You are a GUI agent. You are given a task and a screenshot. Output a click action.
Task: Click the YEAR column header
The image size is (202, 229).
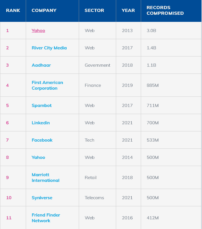[x=128, y=10]
